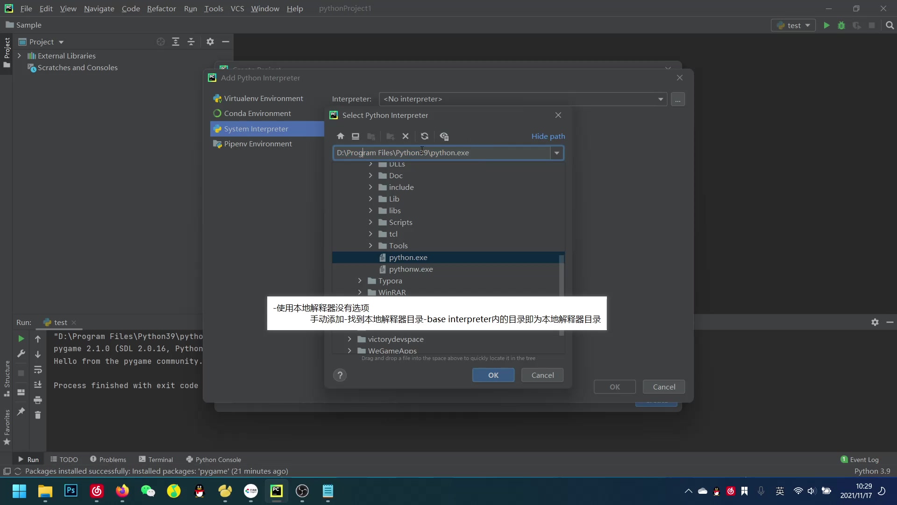Click OK to confirm interpreter selection

coord(493,375)
